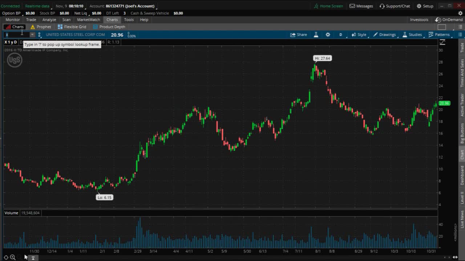Click the account number 861324771 selector

(x=130, y=6)
